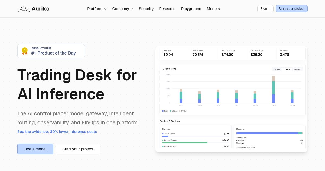Click the Routing & Caching heading

(170, 121)
